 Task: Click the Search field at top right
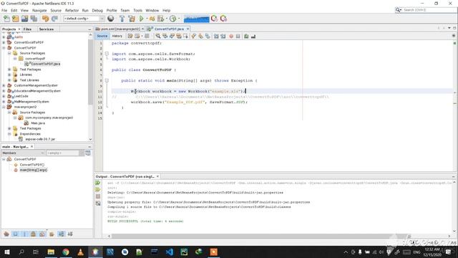(x=426, y=10)
